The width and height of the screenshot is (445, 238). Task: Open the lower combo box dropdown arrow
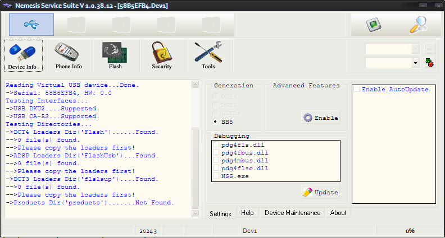[415, 63]
